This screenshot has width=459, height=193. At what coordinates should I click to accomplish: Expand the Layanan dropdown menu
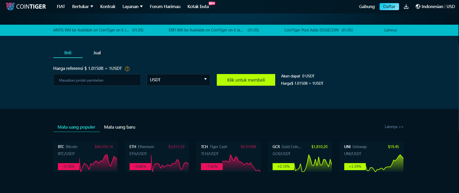pyautogui.click(x=133, y=6)
